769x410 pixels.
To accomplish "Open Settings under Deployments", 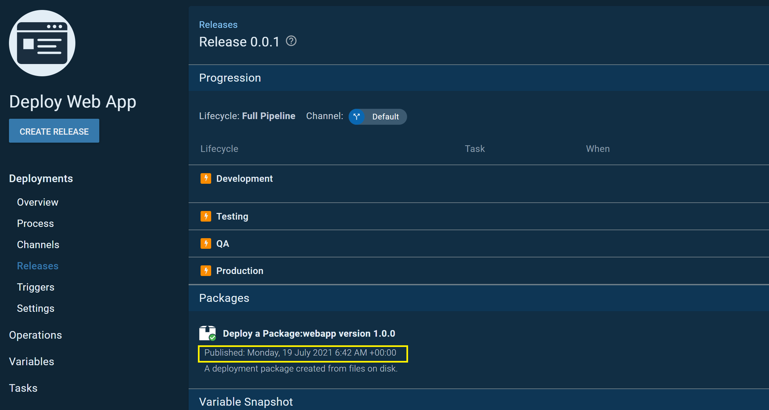I will pos(36,308).
